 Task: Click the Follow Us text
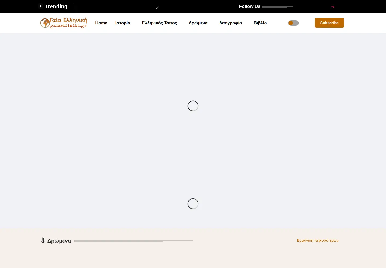click(250, 6)
